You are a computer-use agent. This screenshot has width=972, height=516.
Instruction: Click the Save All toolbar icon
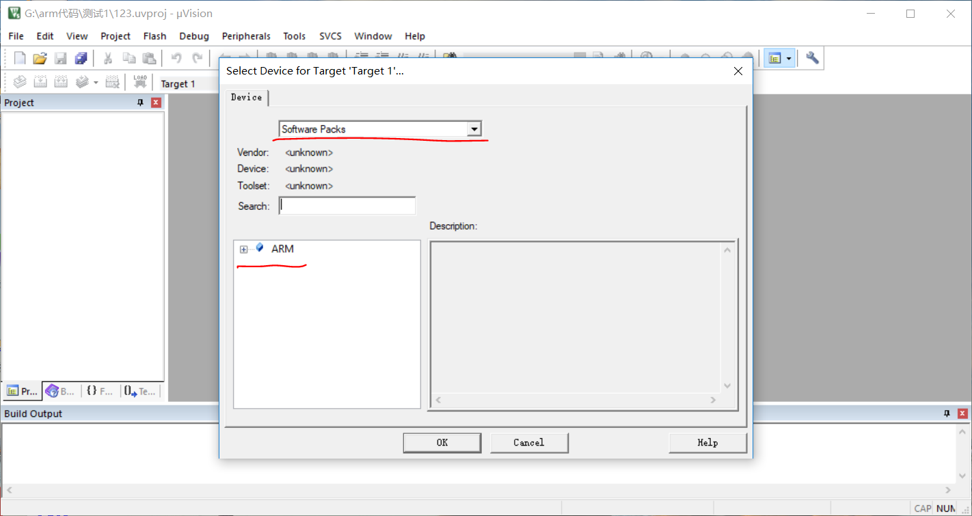coord(81,58)
